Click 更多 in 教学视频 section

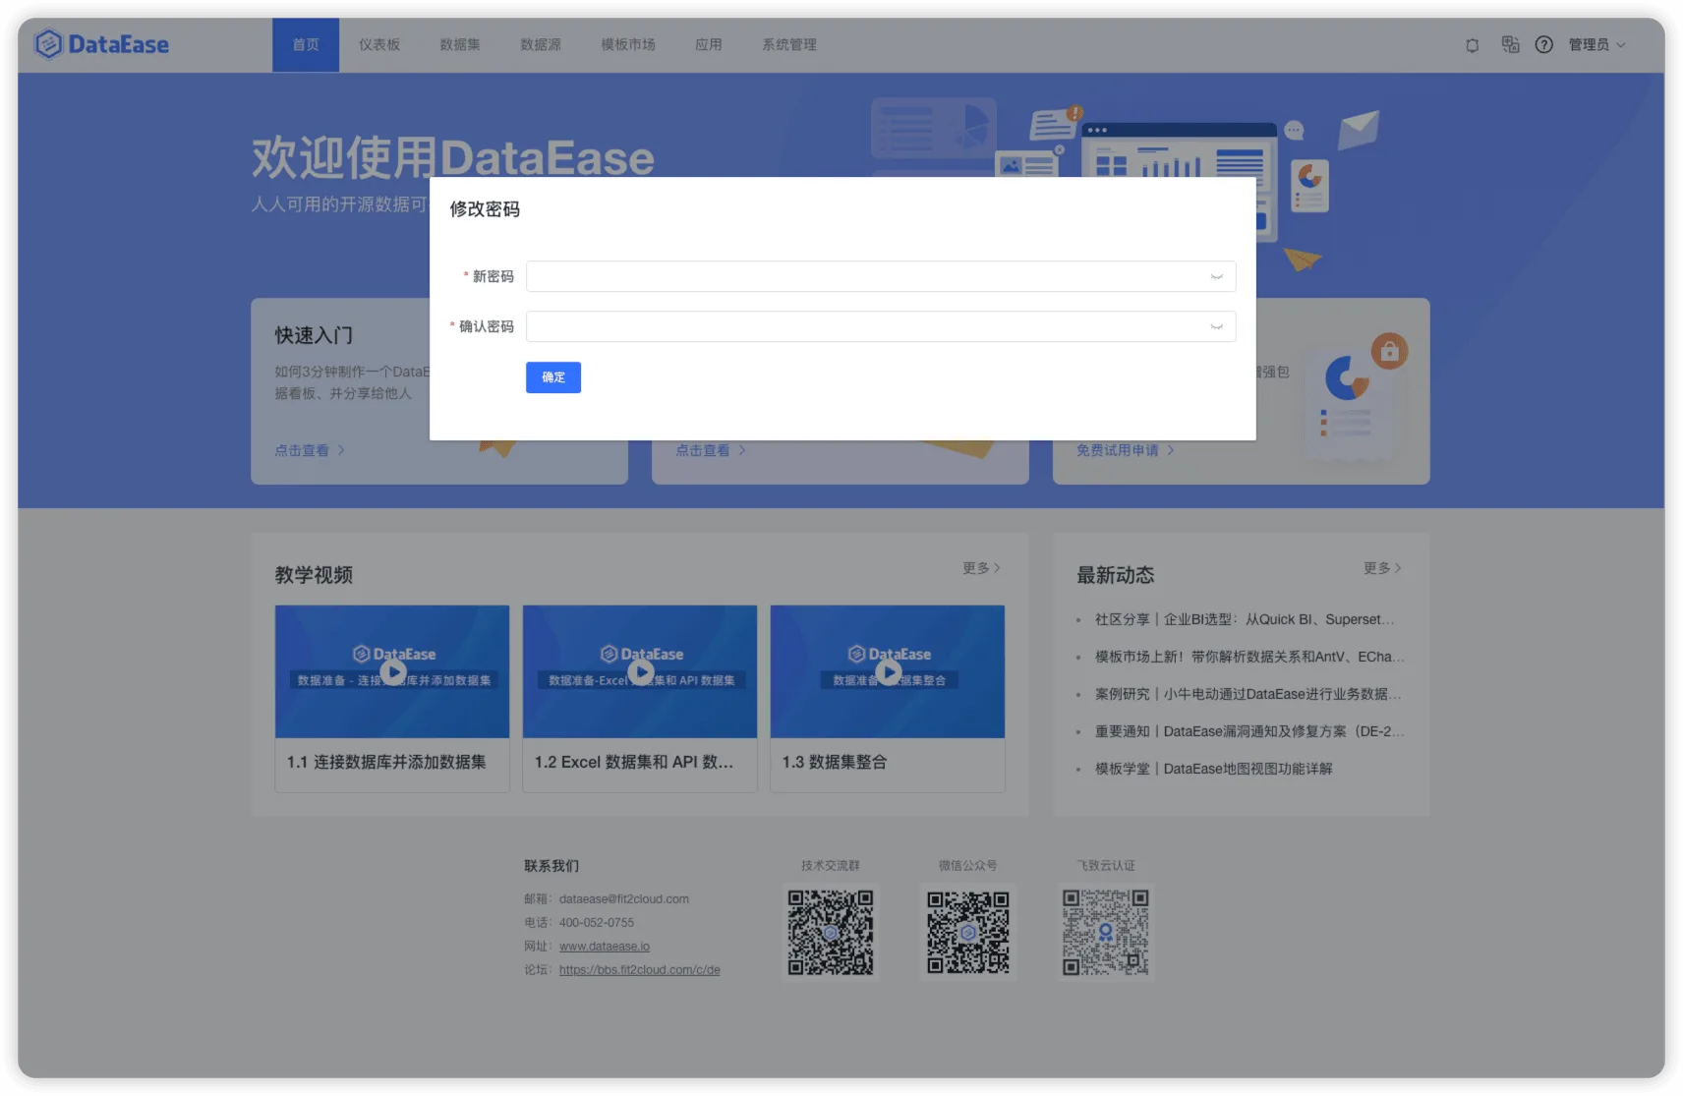pyautogui.click(x=981, y=568)
